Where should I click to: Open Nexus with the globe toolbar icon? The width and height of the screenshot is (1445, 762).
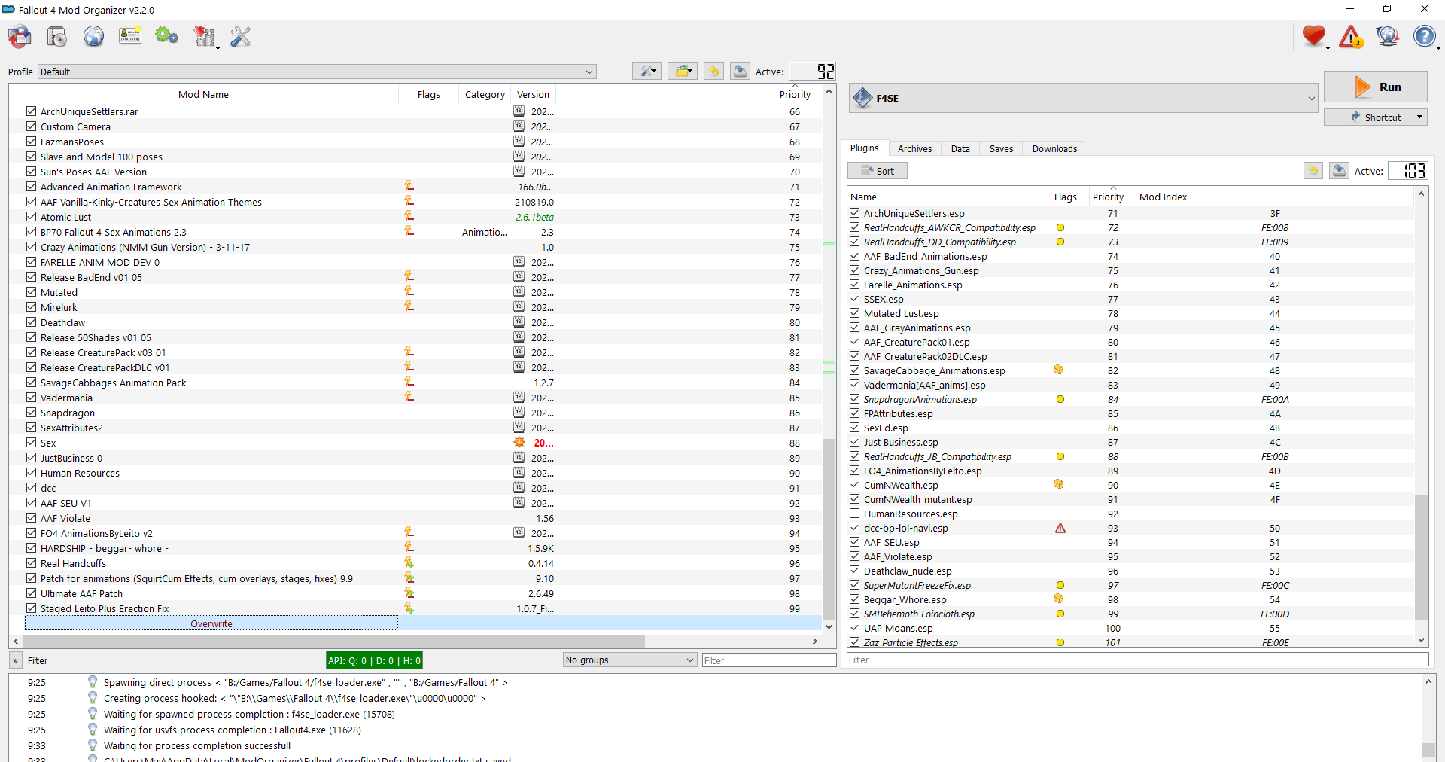93,36
